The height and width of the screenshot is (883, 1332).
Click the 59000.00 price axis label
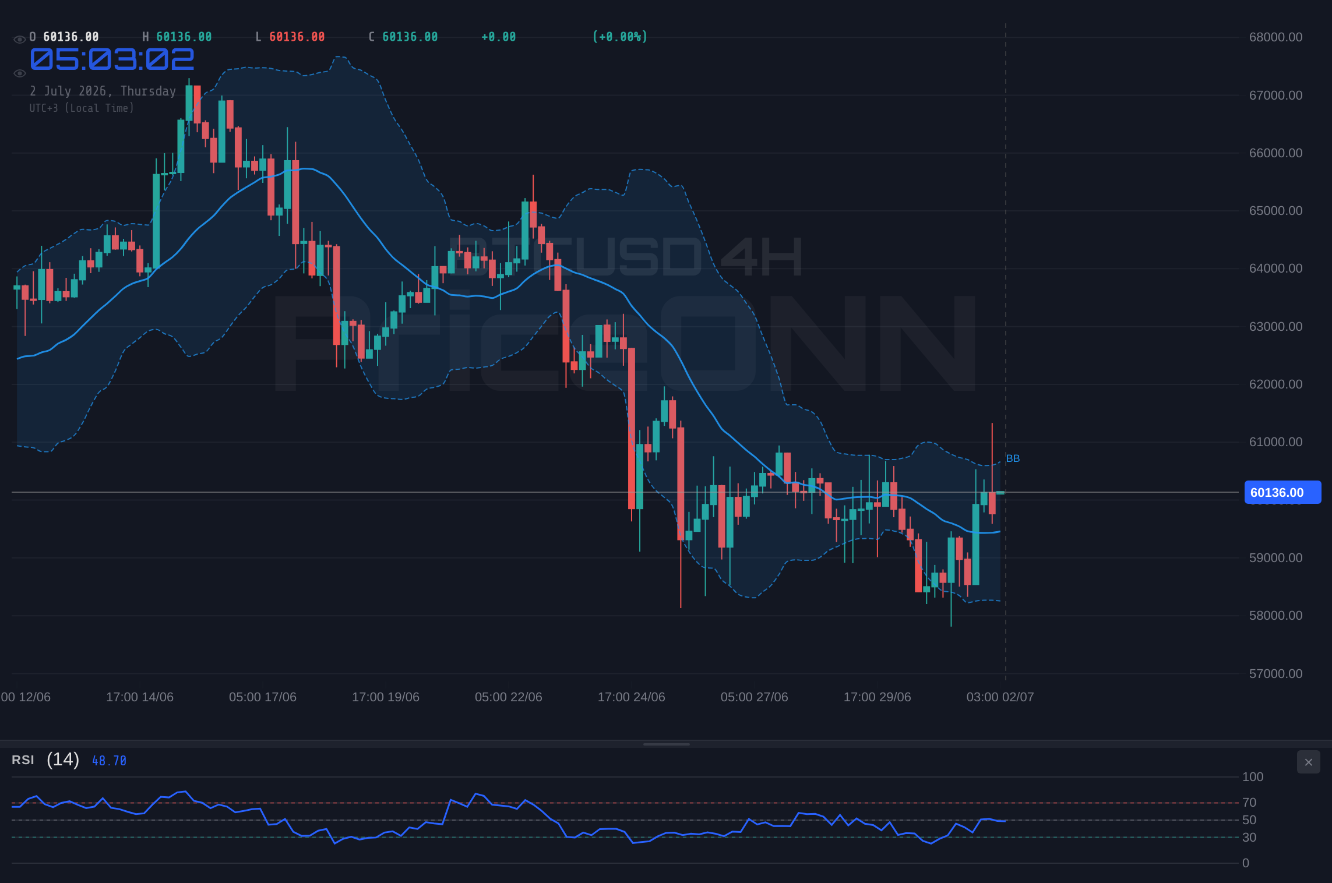(1275, 558)
